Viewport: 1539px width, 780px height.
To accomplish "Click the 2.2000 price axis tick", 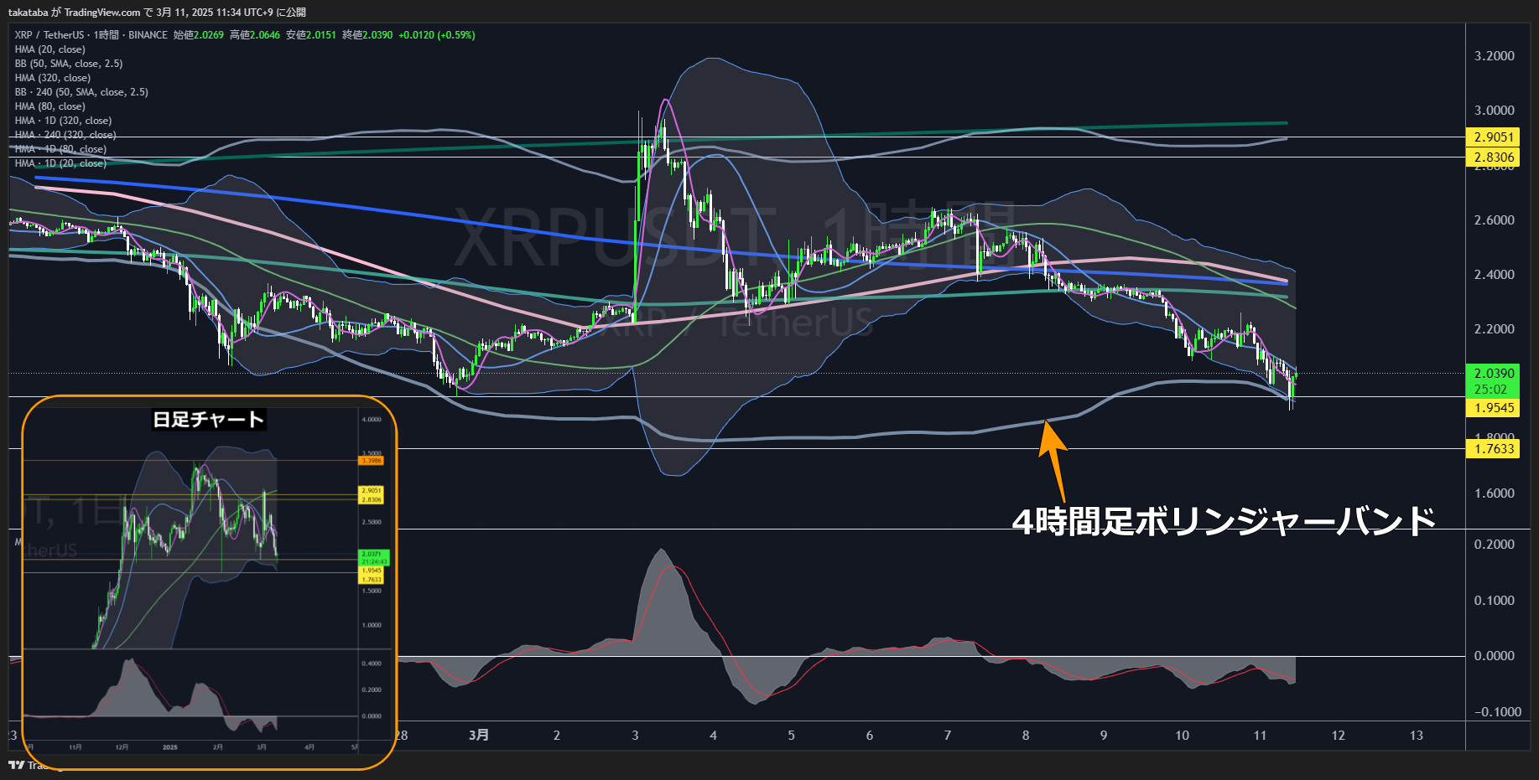I will (x=1495, y=329).
